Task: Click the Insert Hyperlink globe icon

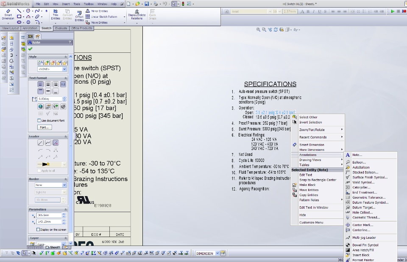Action: click(41, 106)
